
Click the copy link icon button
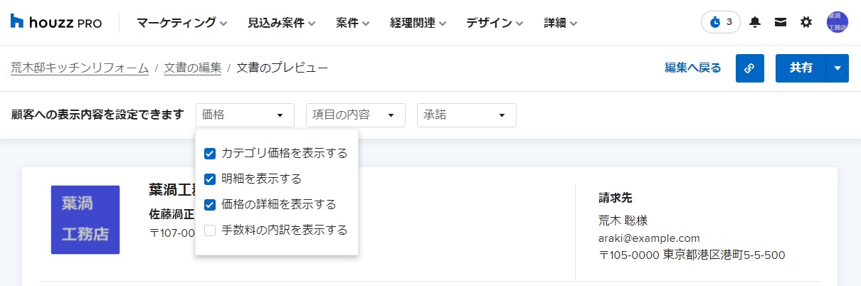749,68
